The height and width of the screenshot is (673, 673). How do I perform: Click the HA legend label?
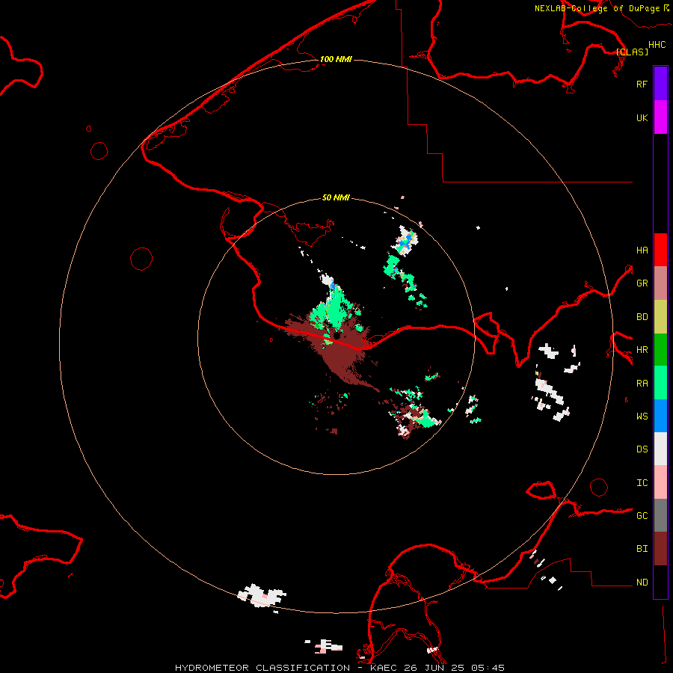point(642,251)
